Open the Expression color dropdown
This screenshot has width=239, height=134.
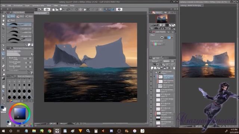(x=159, y=44)
